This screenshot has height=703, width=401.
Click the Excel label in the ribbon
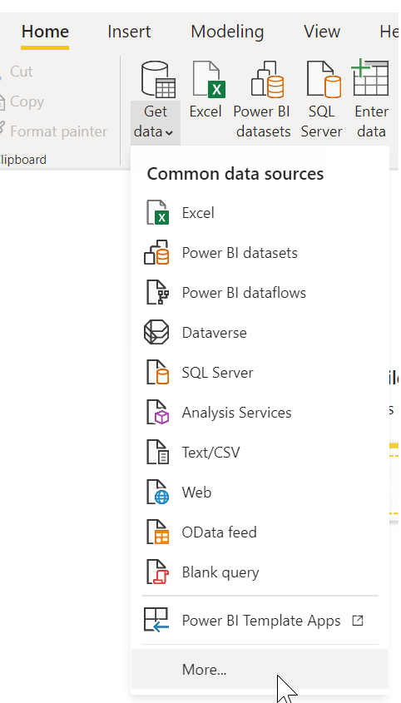point(205,111)
